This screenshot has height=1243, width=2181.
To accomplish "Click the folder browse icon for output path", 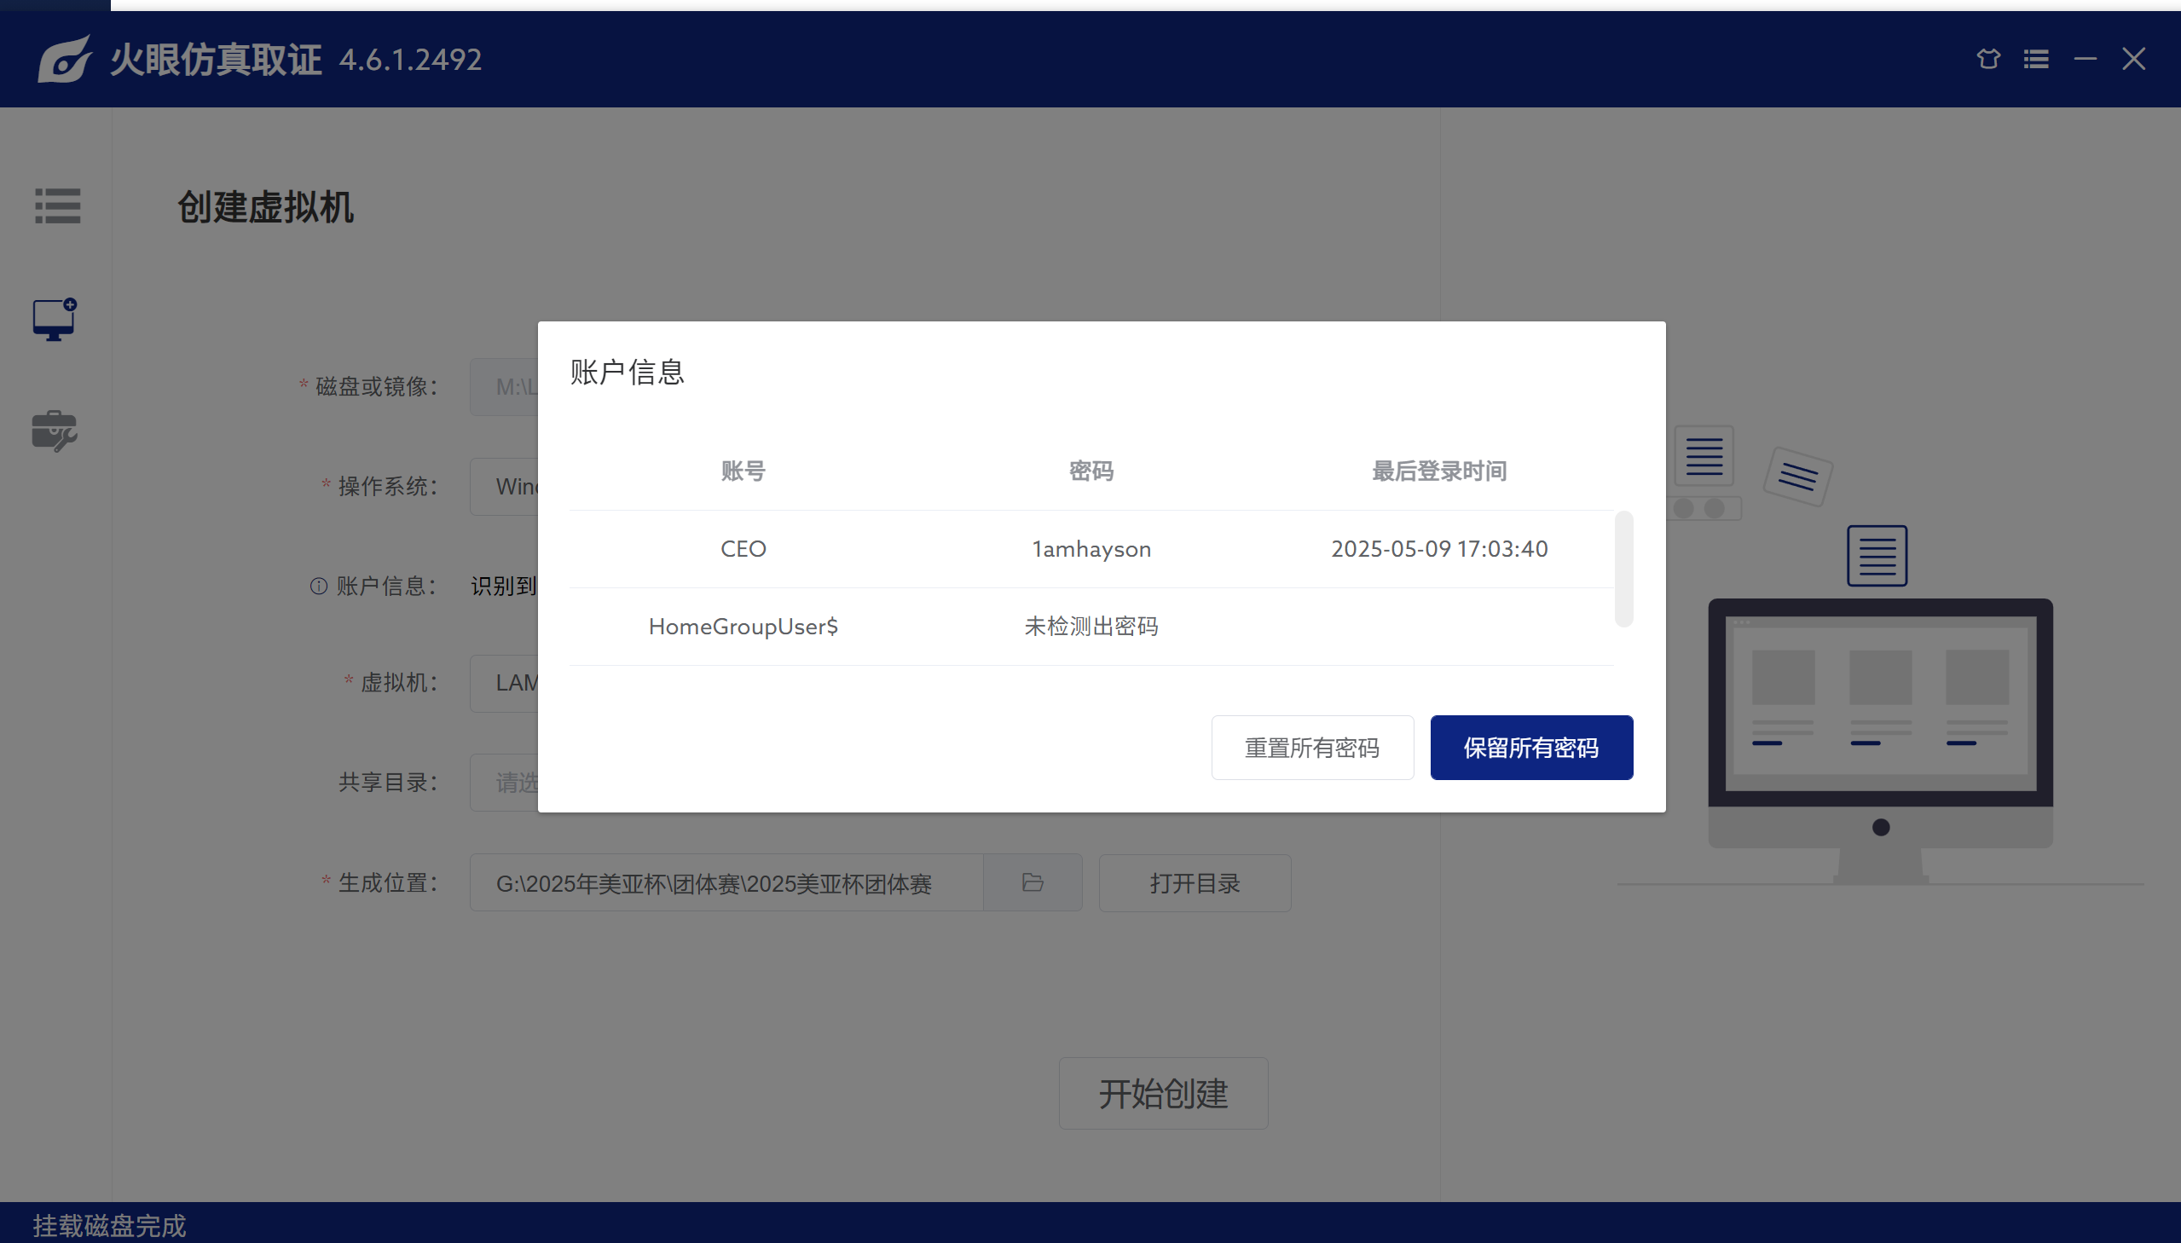I will (x=1033, y=882).
